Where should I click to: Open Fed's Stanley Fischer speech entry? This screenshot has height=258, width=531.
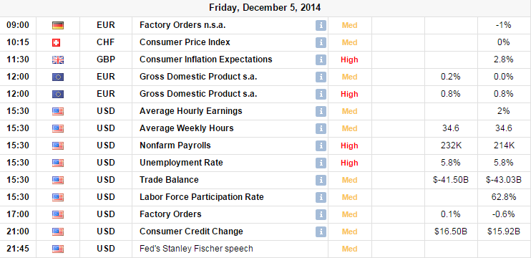tap(196, 249)
